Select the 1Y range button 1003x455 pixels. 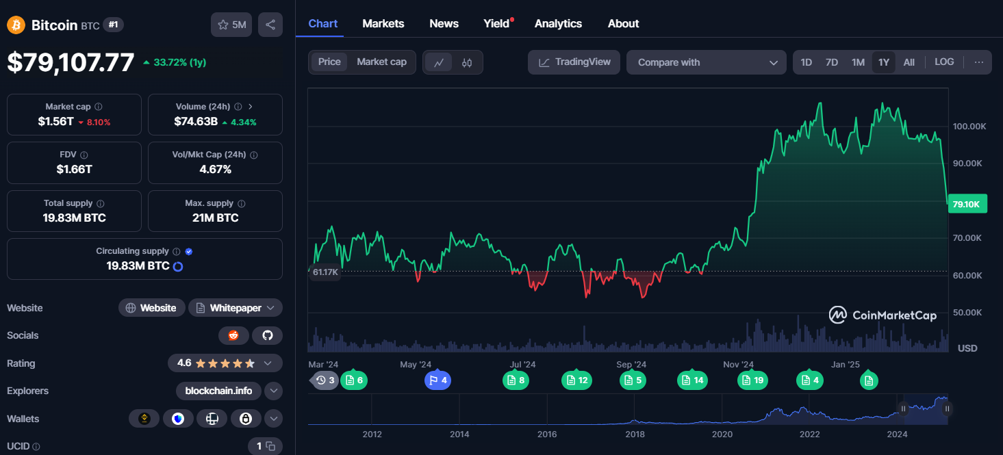(884, 62)
